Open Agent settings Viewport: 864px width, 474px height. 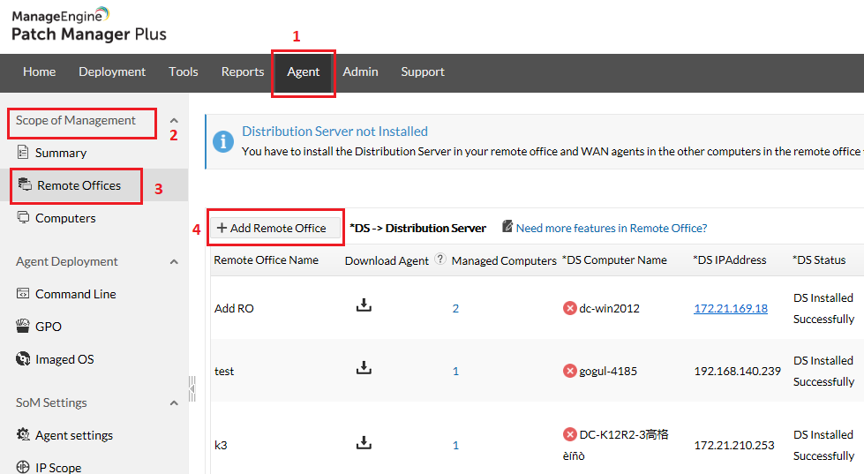tap(74, 435)
